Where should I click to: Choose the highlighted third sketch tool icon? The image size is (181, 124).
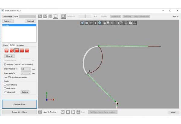point(17,51)
